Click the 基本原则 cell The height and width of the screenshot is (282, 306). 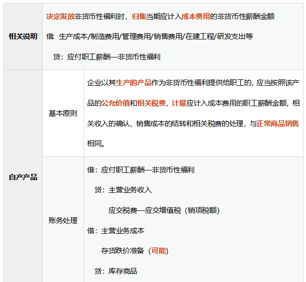point(63,113)
